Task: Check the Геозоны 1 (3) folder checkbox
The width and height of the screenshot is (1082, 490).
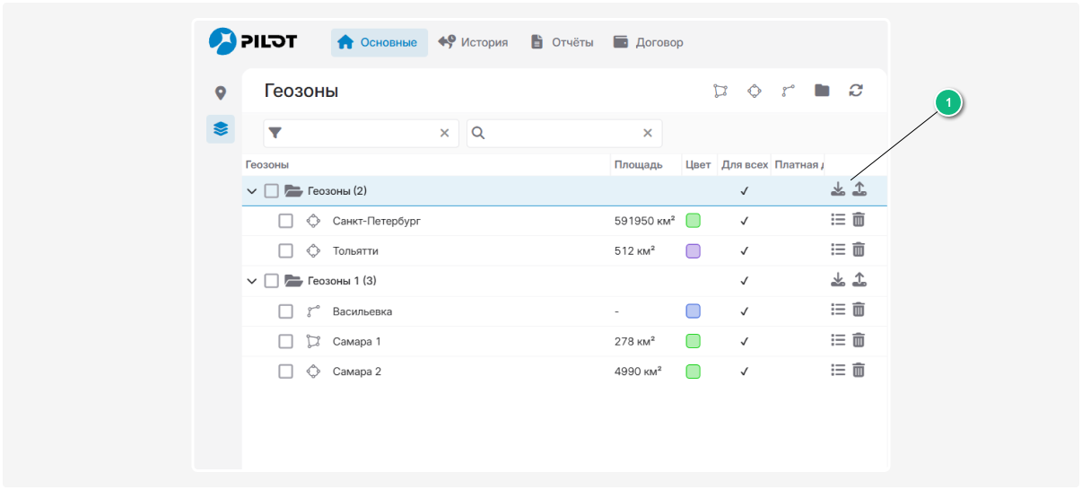Action: click(x=272, y=281)
